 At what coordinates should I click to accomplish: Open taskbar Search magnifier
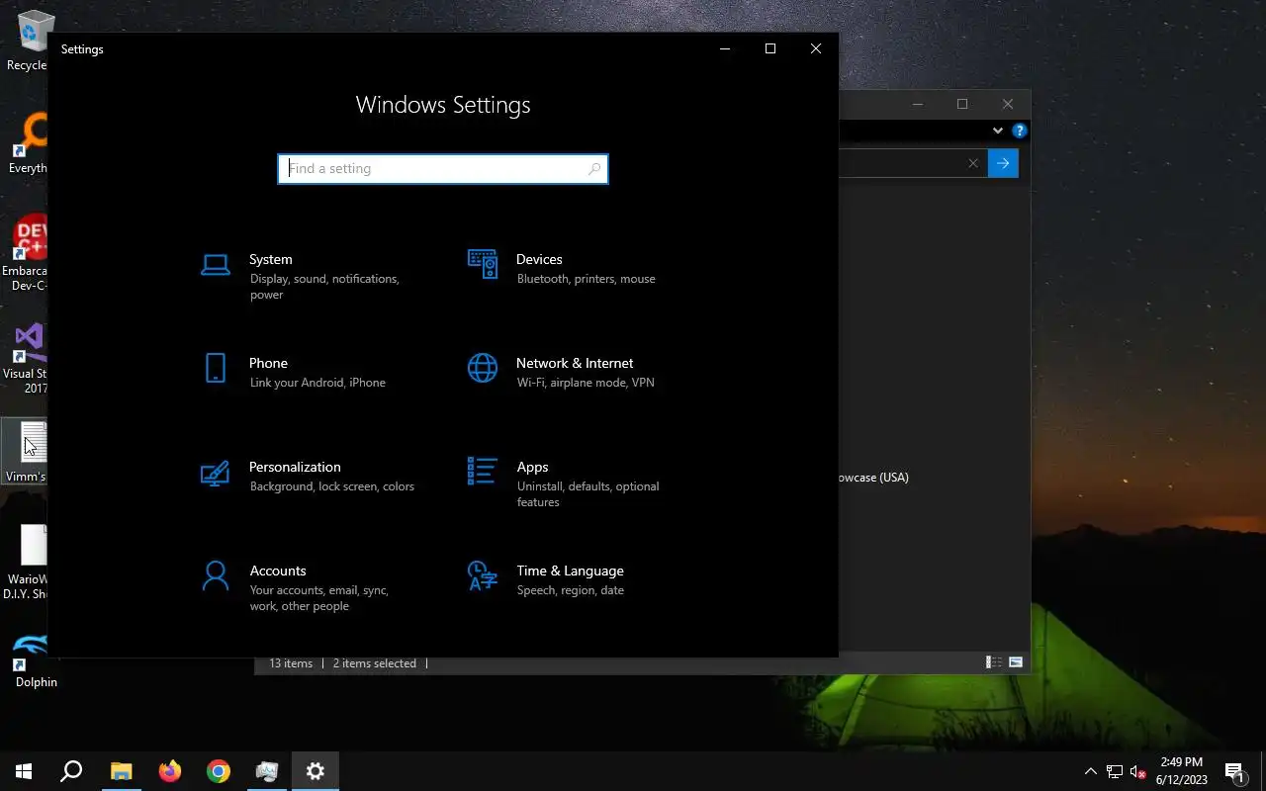pos(71,771)
